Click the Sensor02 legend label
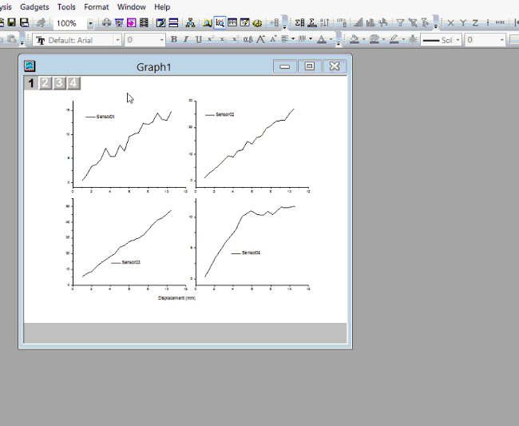 (x=225, y=114)
